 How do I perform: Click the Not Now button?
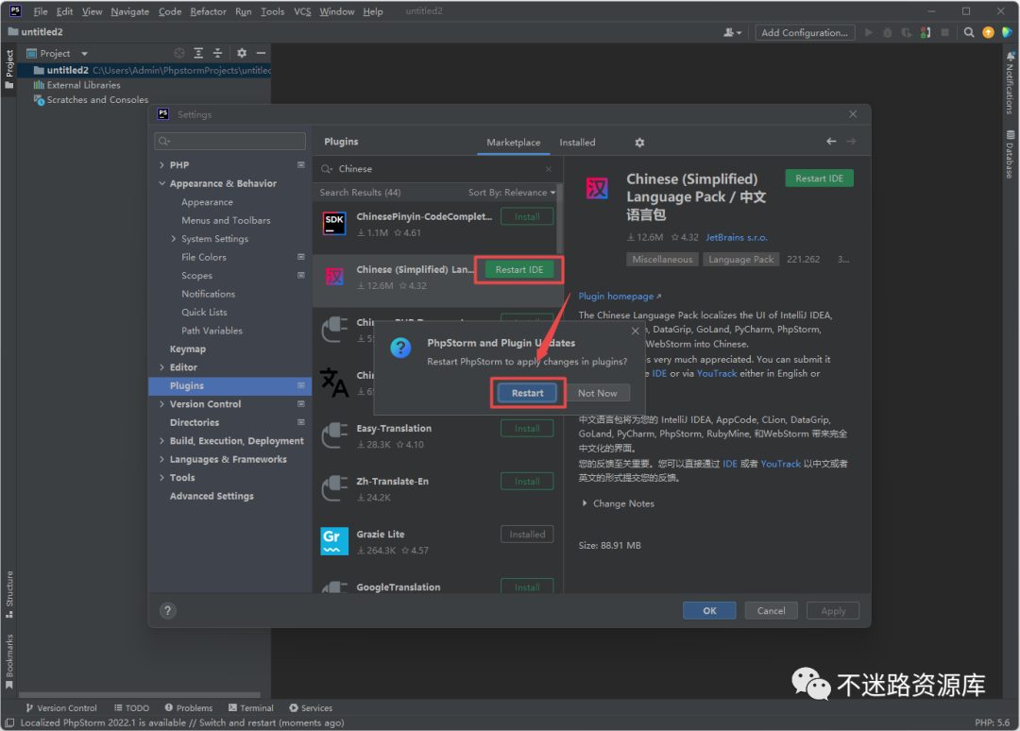(x=597, y=393)
